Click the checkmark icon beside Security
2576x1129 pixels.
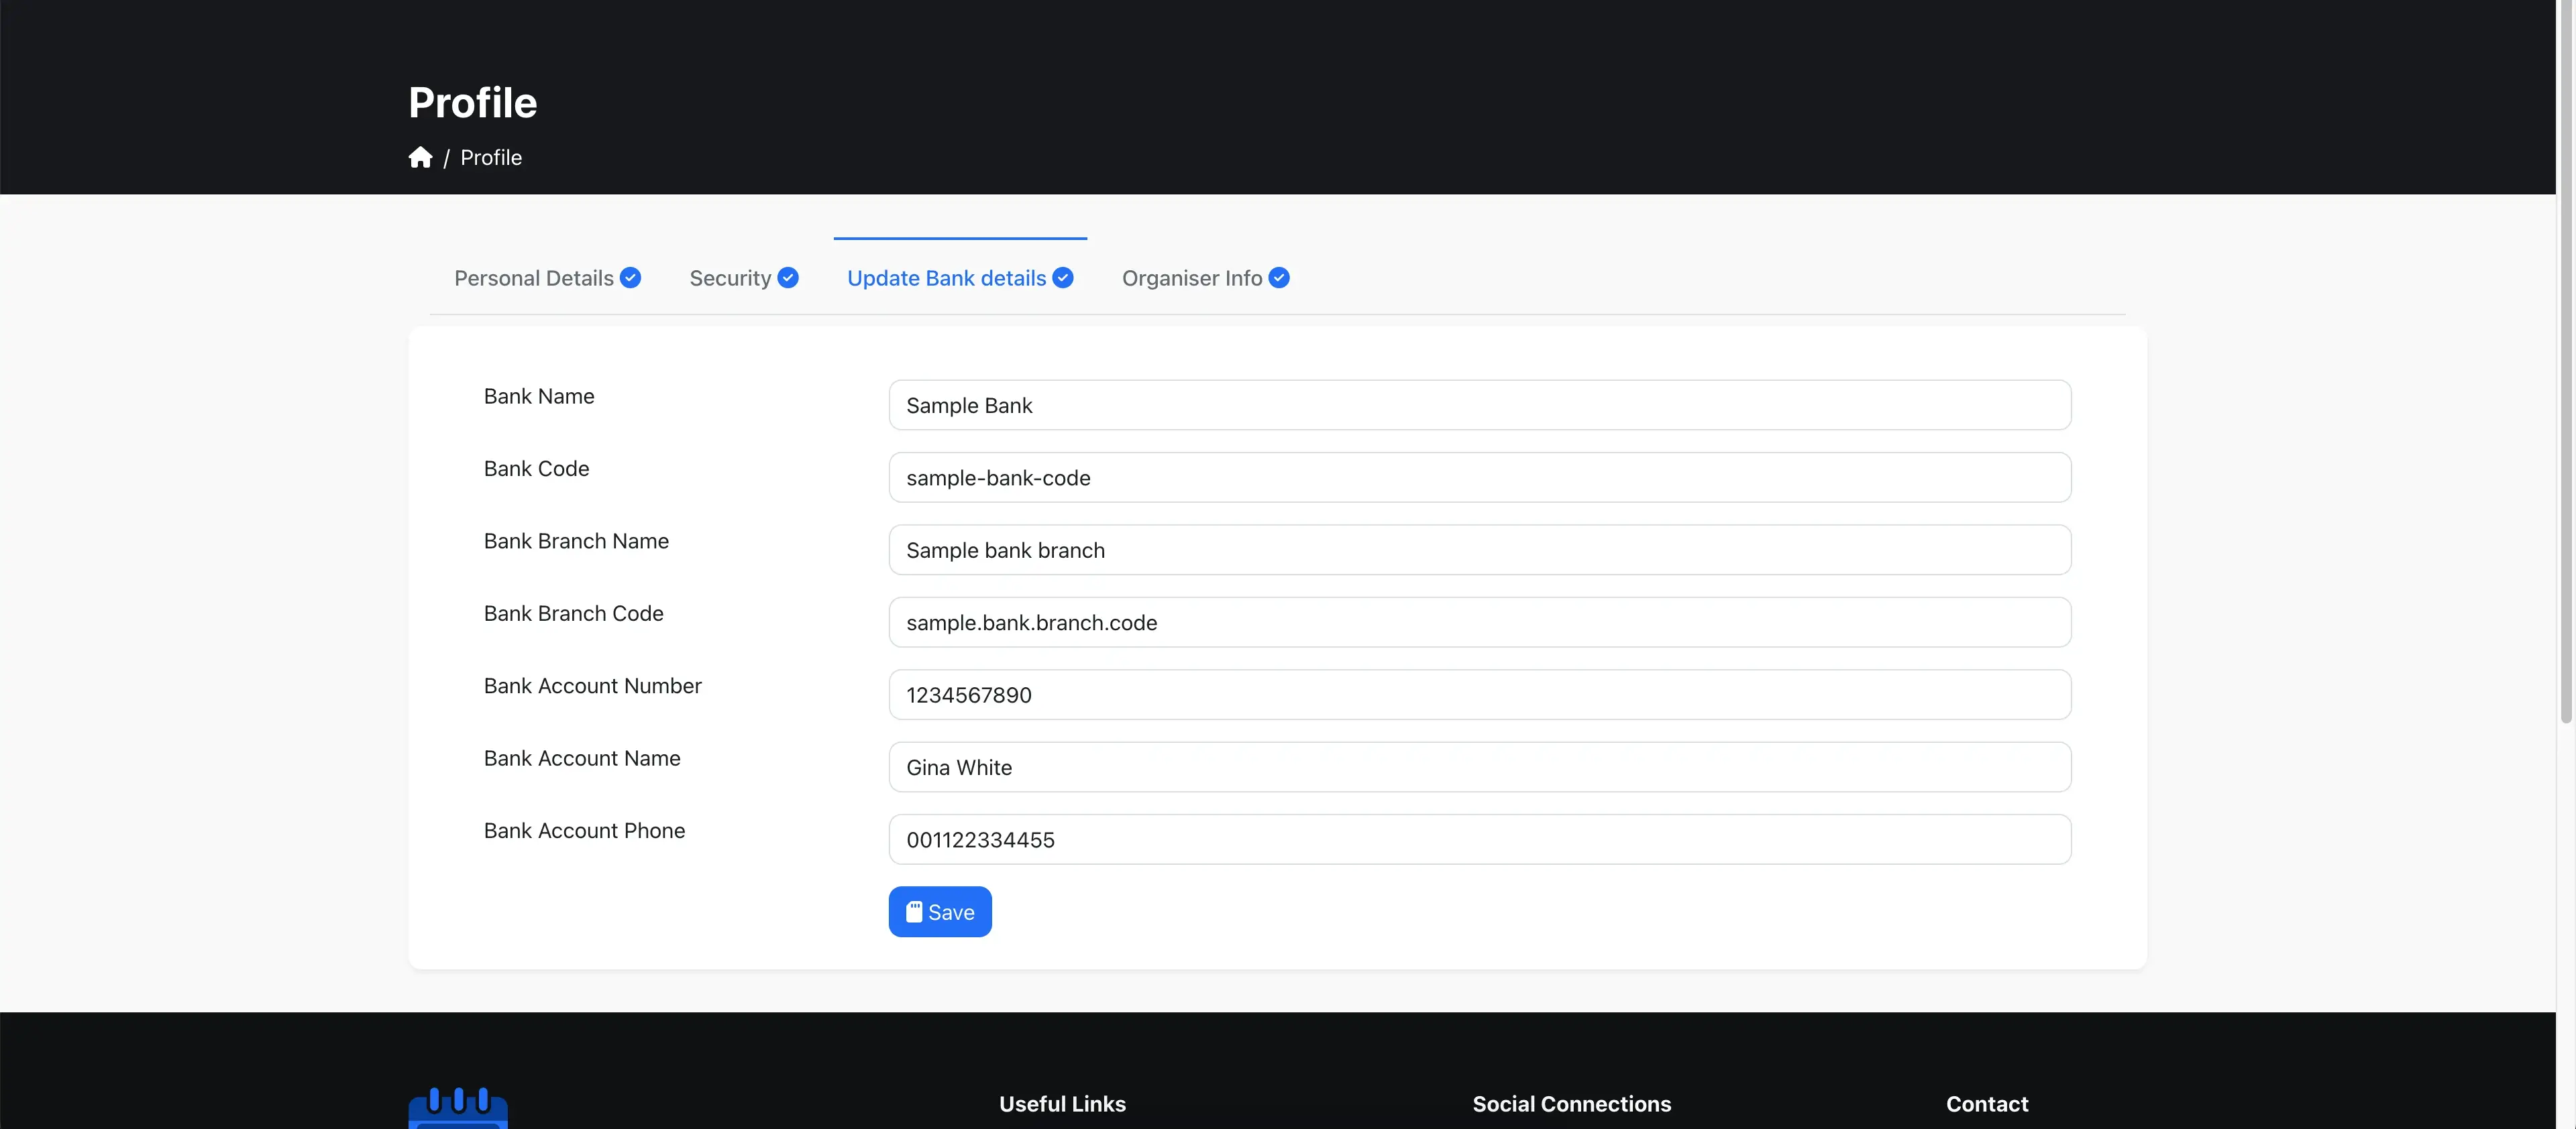789,278
